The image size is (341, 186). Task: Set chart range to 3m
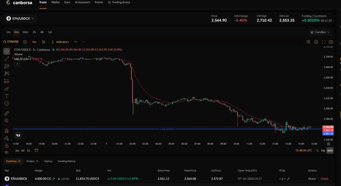pyautogui.click(x=17, y=150)
